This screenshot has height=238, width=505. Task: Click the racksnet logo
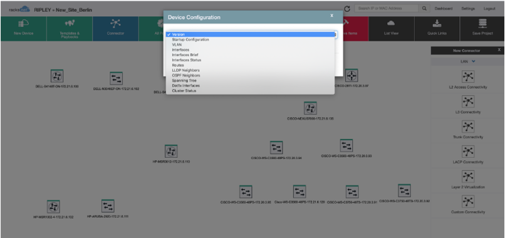tap(19, 9)
